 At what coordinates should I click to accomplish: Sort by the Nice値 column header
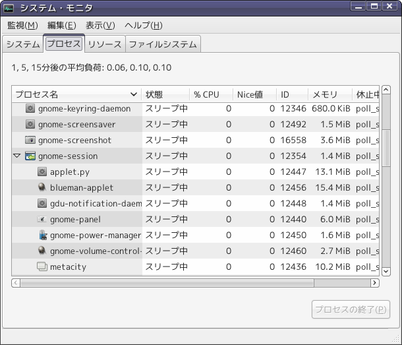(254, 94)
